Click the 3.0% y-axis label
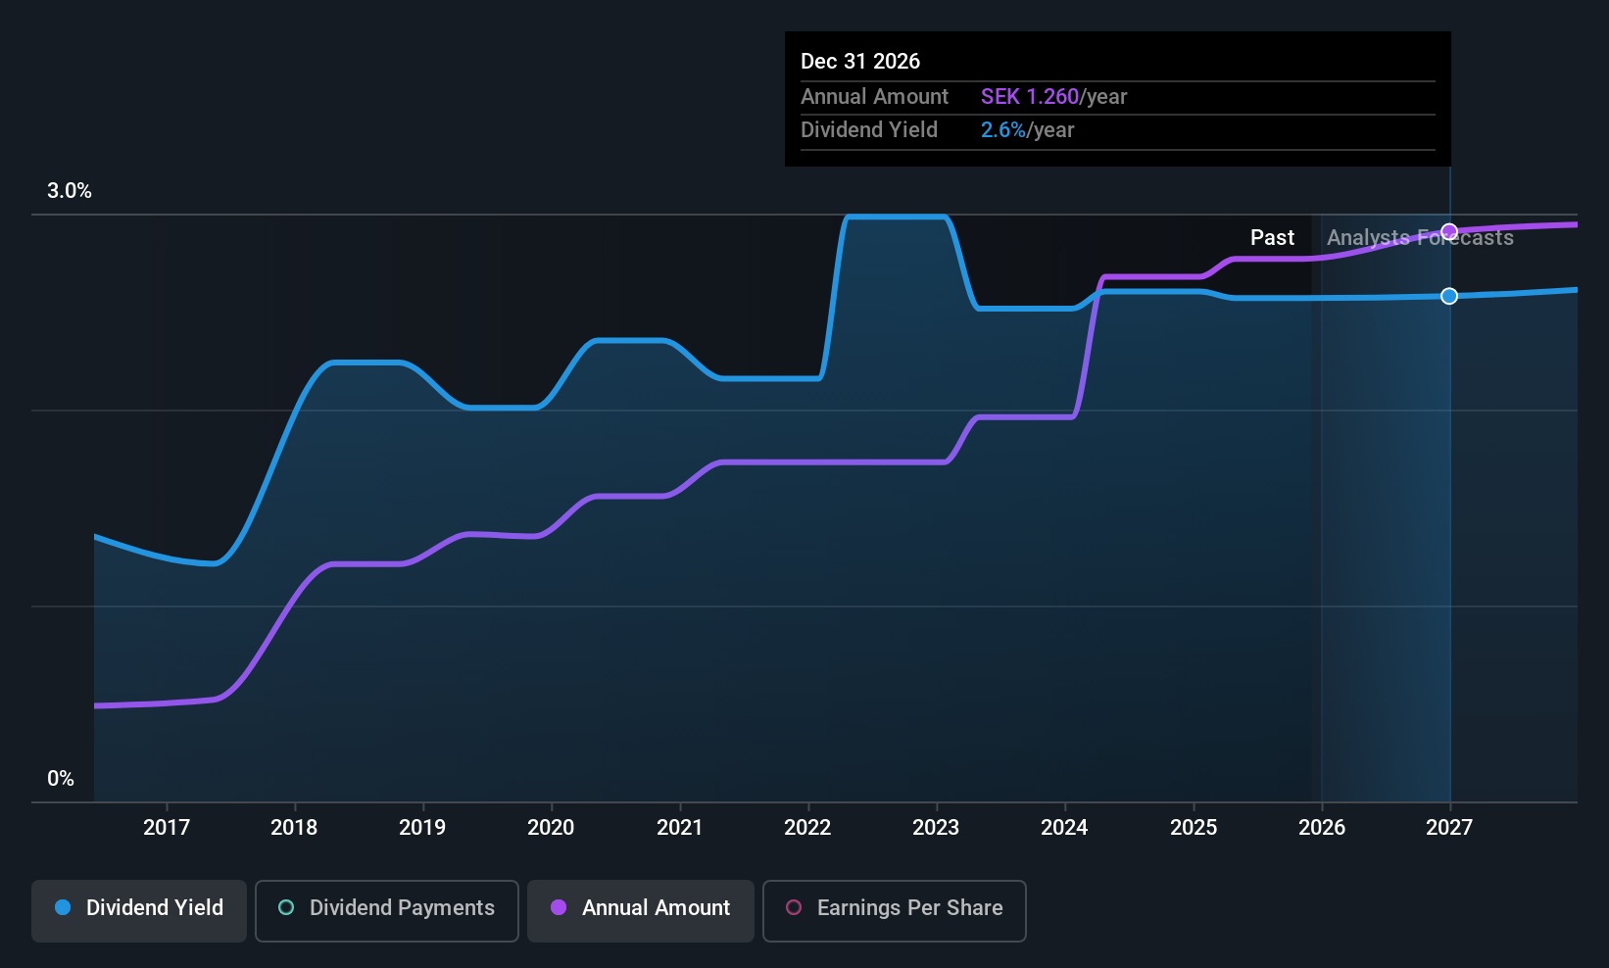This screenshot has height=968, width=1609. [x=70, y=191]
